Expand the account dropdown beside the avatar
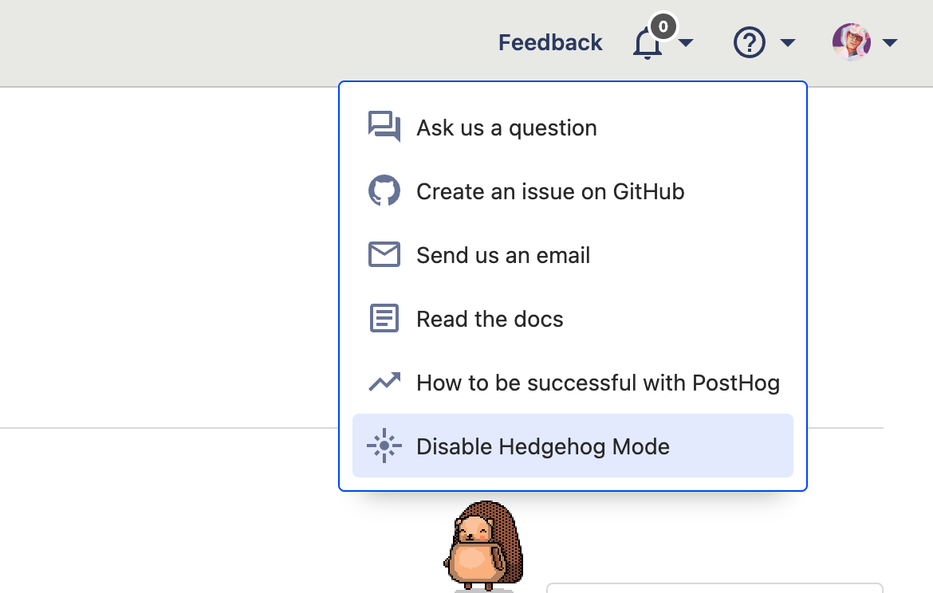 890,44
